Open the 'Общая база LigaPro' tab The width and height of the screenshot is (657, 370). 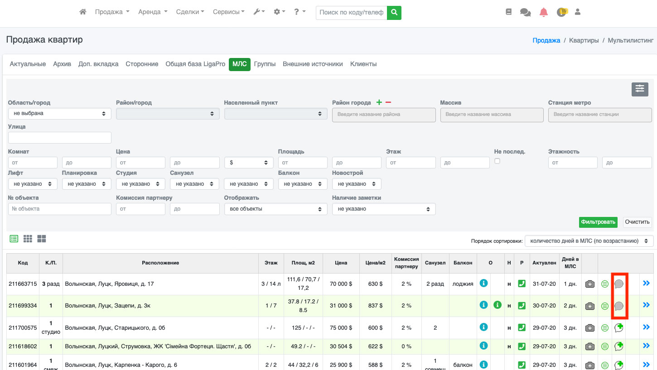click(x=195, y=64)
